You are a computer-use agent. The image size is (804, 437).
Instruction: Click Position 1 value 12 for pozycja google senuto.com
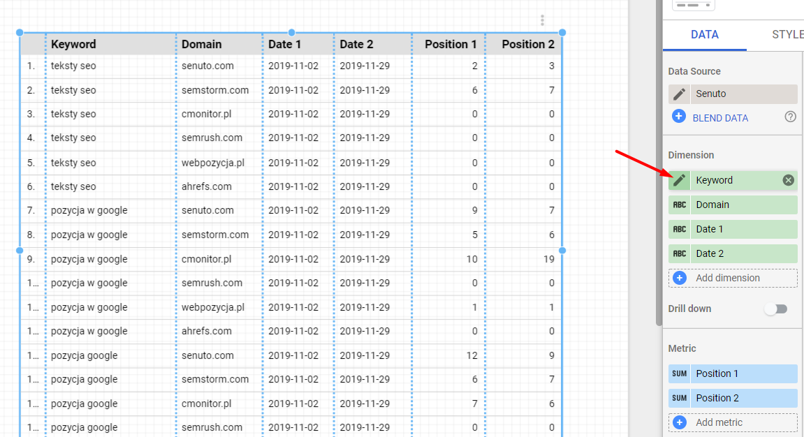pos(472,355)
